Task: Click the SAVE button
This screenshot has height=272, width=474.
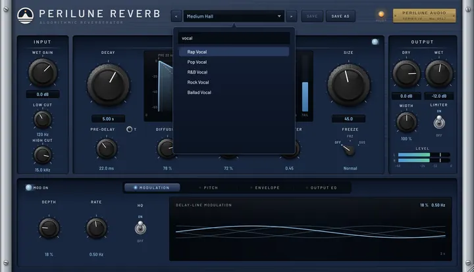Action: pyautogui.click(x=312, y=16)
